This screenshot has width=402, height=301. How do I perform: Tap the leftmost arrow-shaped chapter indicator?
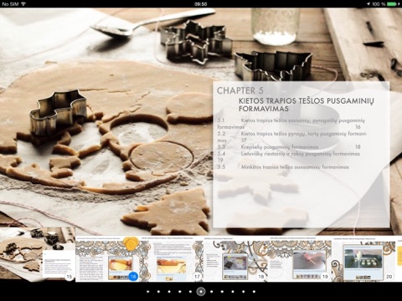coord(148,292)
